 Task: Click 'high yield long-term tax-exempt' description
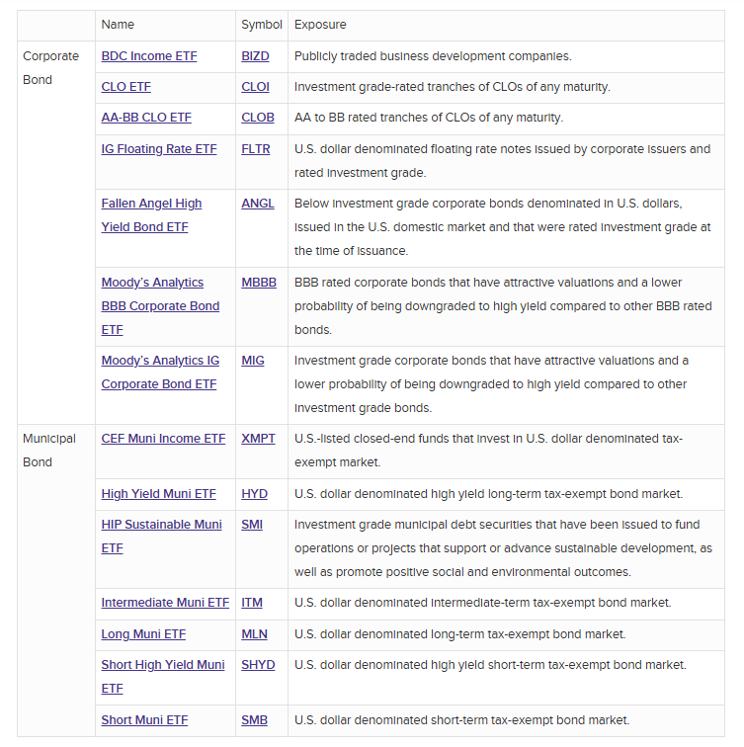(489, 494)
